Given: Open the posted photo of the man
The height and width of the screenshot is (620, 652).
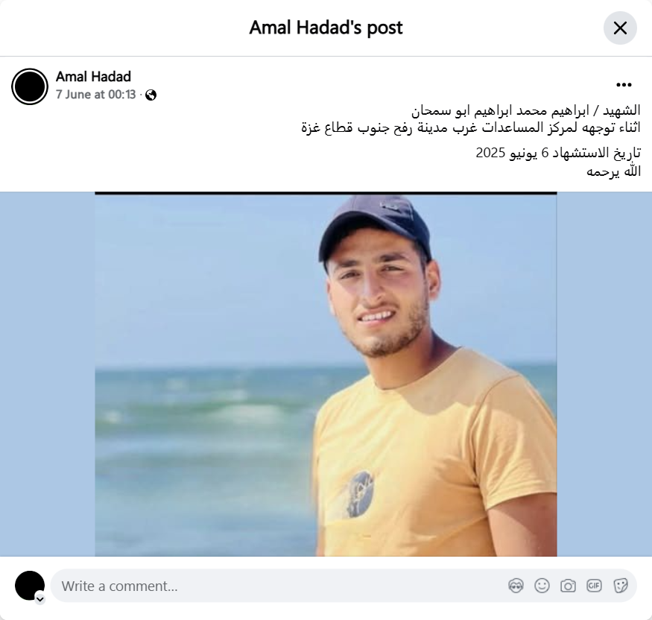Looking at the screenshot, I should pyautogui.click(x=326, y=374).
